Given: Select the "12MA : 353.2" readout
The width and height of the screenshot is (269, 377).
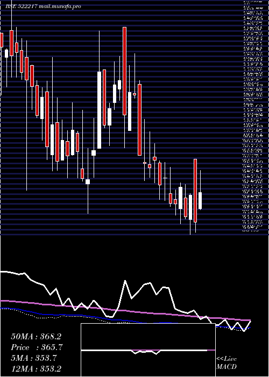Looking at the screenshot, I should coord(36,369).
